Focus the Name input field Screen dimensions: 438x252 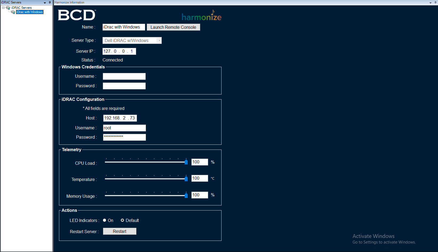tap(124, 27)
